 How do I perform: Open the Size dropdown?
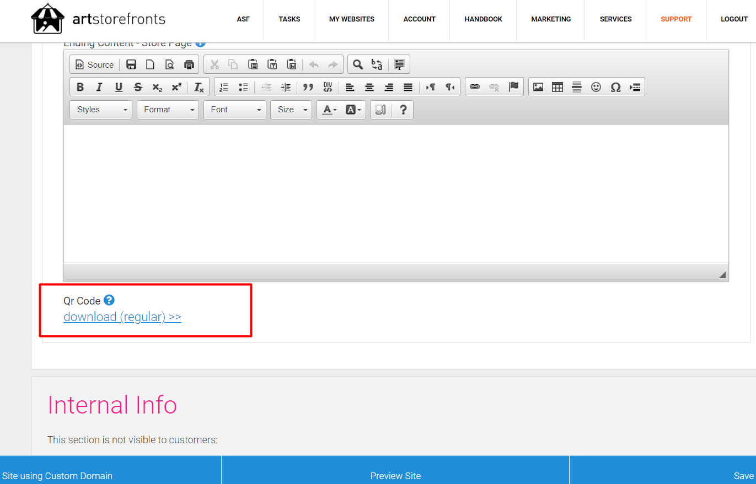point(291,110)
